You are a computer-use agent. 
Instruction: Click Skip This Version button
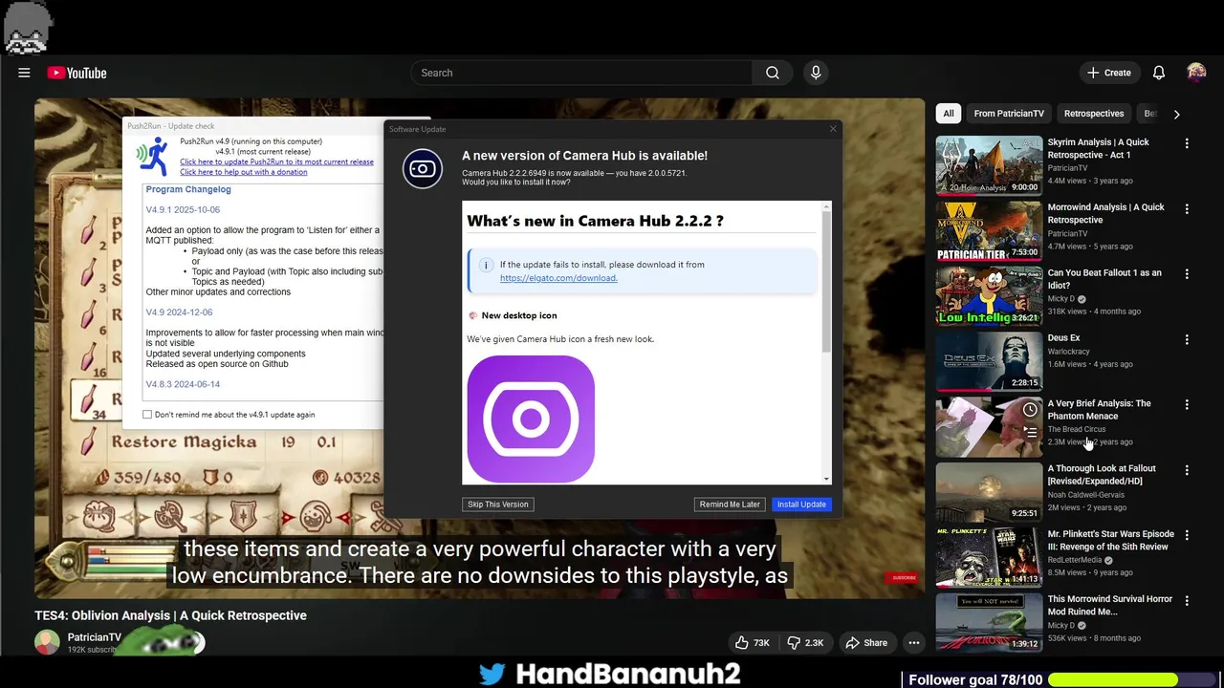pyautogui.click(x=497, y=505)
